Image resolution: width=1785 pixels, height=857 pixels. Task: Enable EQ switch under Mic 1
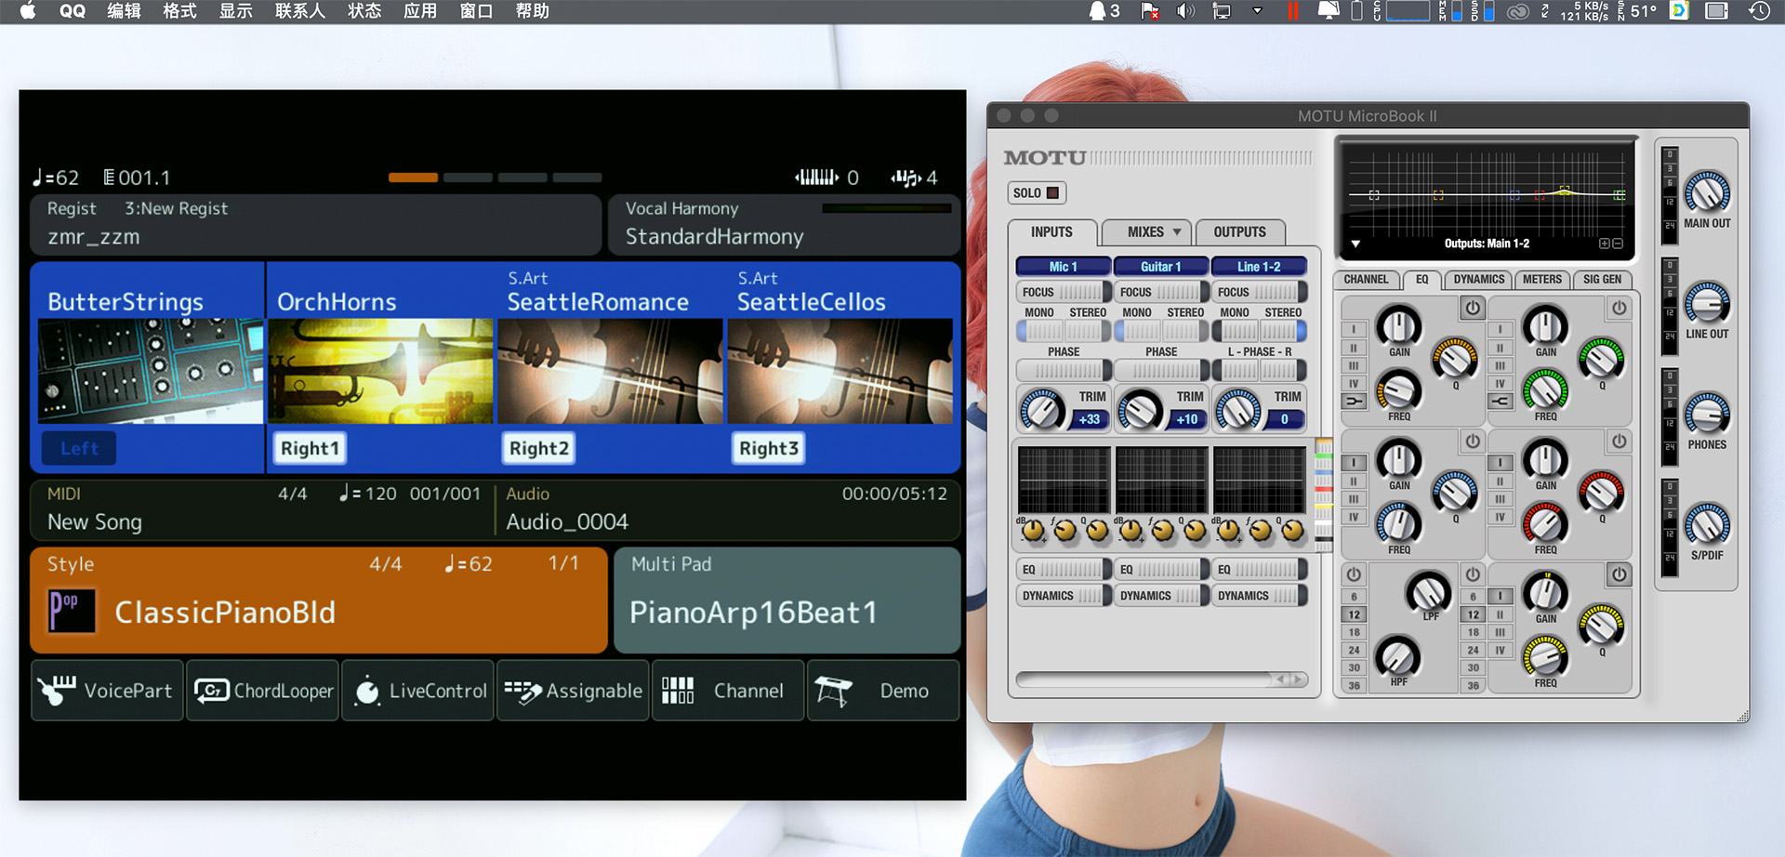click(x=1064, y=570)
